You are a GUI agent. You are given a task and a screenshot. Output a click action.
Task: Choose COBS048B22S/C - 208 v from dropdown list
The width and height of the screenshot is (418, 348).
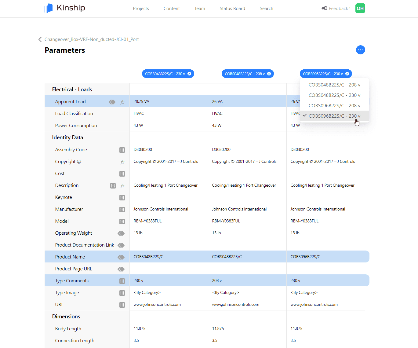point(334,85)
